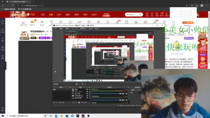Toggle lock on 图像 source in OBS

(90, 89)
